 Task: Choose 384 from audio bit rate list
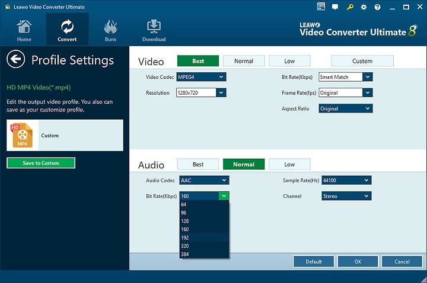204,254
